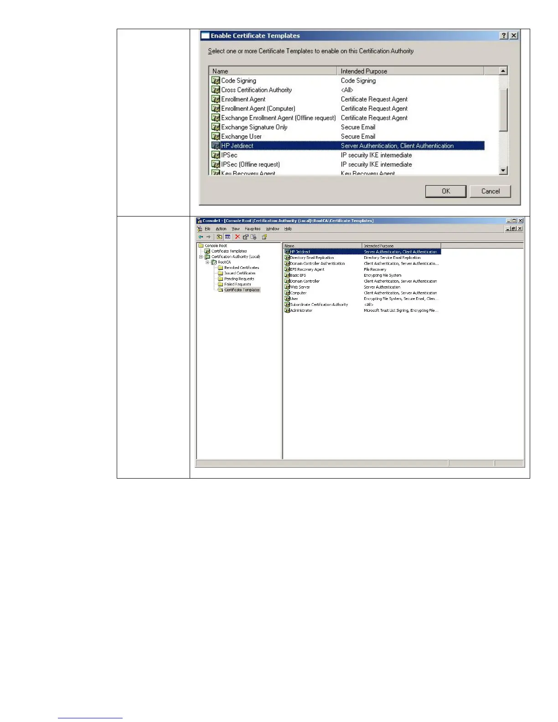Select Exchange Enrollment Agent (Offline request) row
558x722 pixels.
[x=347, y=118]
